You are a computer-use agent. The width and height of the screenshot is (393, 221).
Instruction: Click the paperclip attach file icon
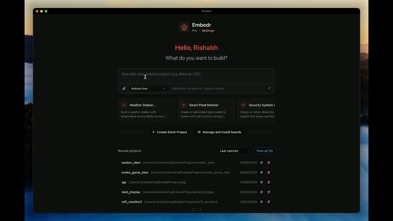pyautogui.click(x=124, y=89)
